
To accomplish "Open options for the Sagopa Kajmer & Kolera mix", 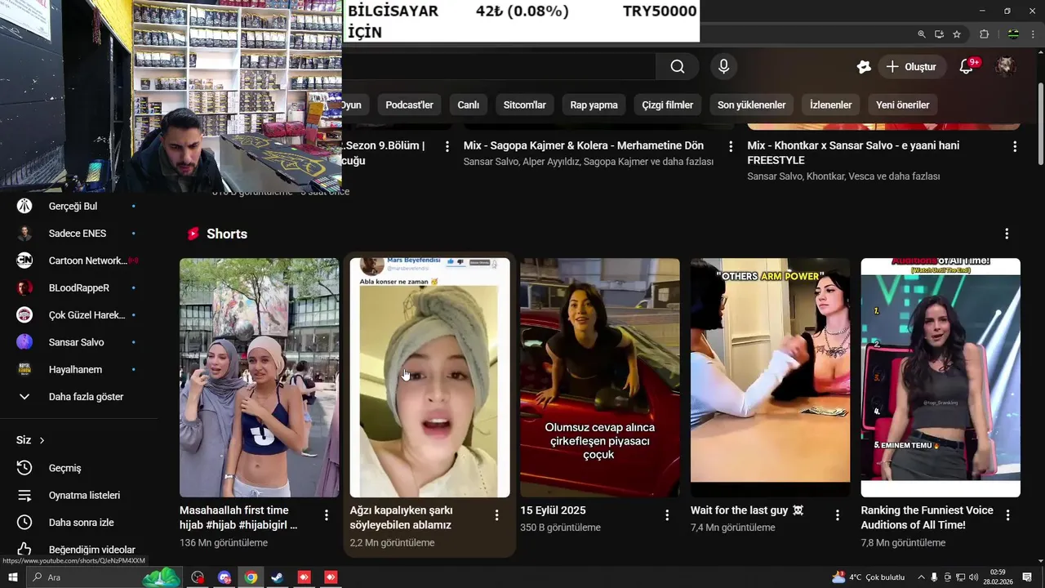I will pos(731,146).
